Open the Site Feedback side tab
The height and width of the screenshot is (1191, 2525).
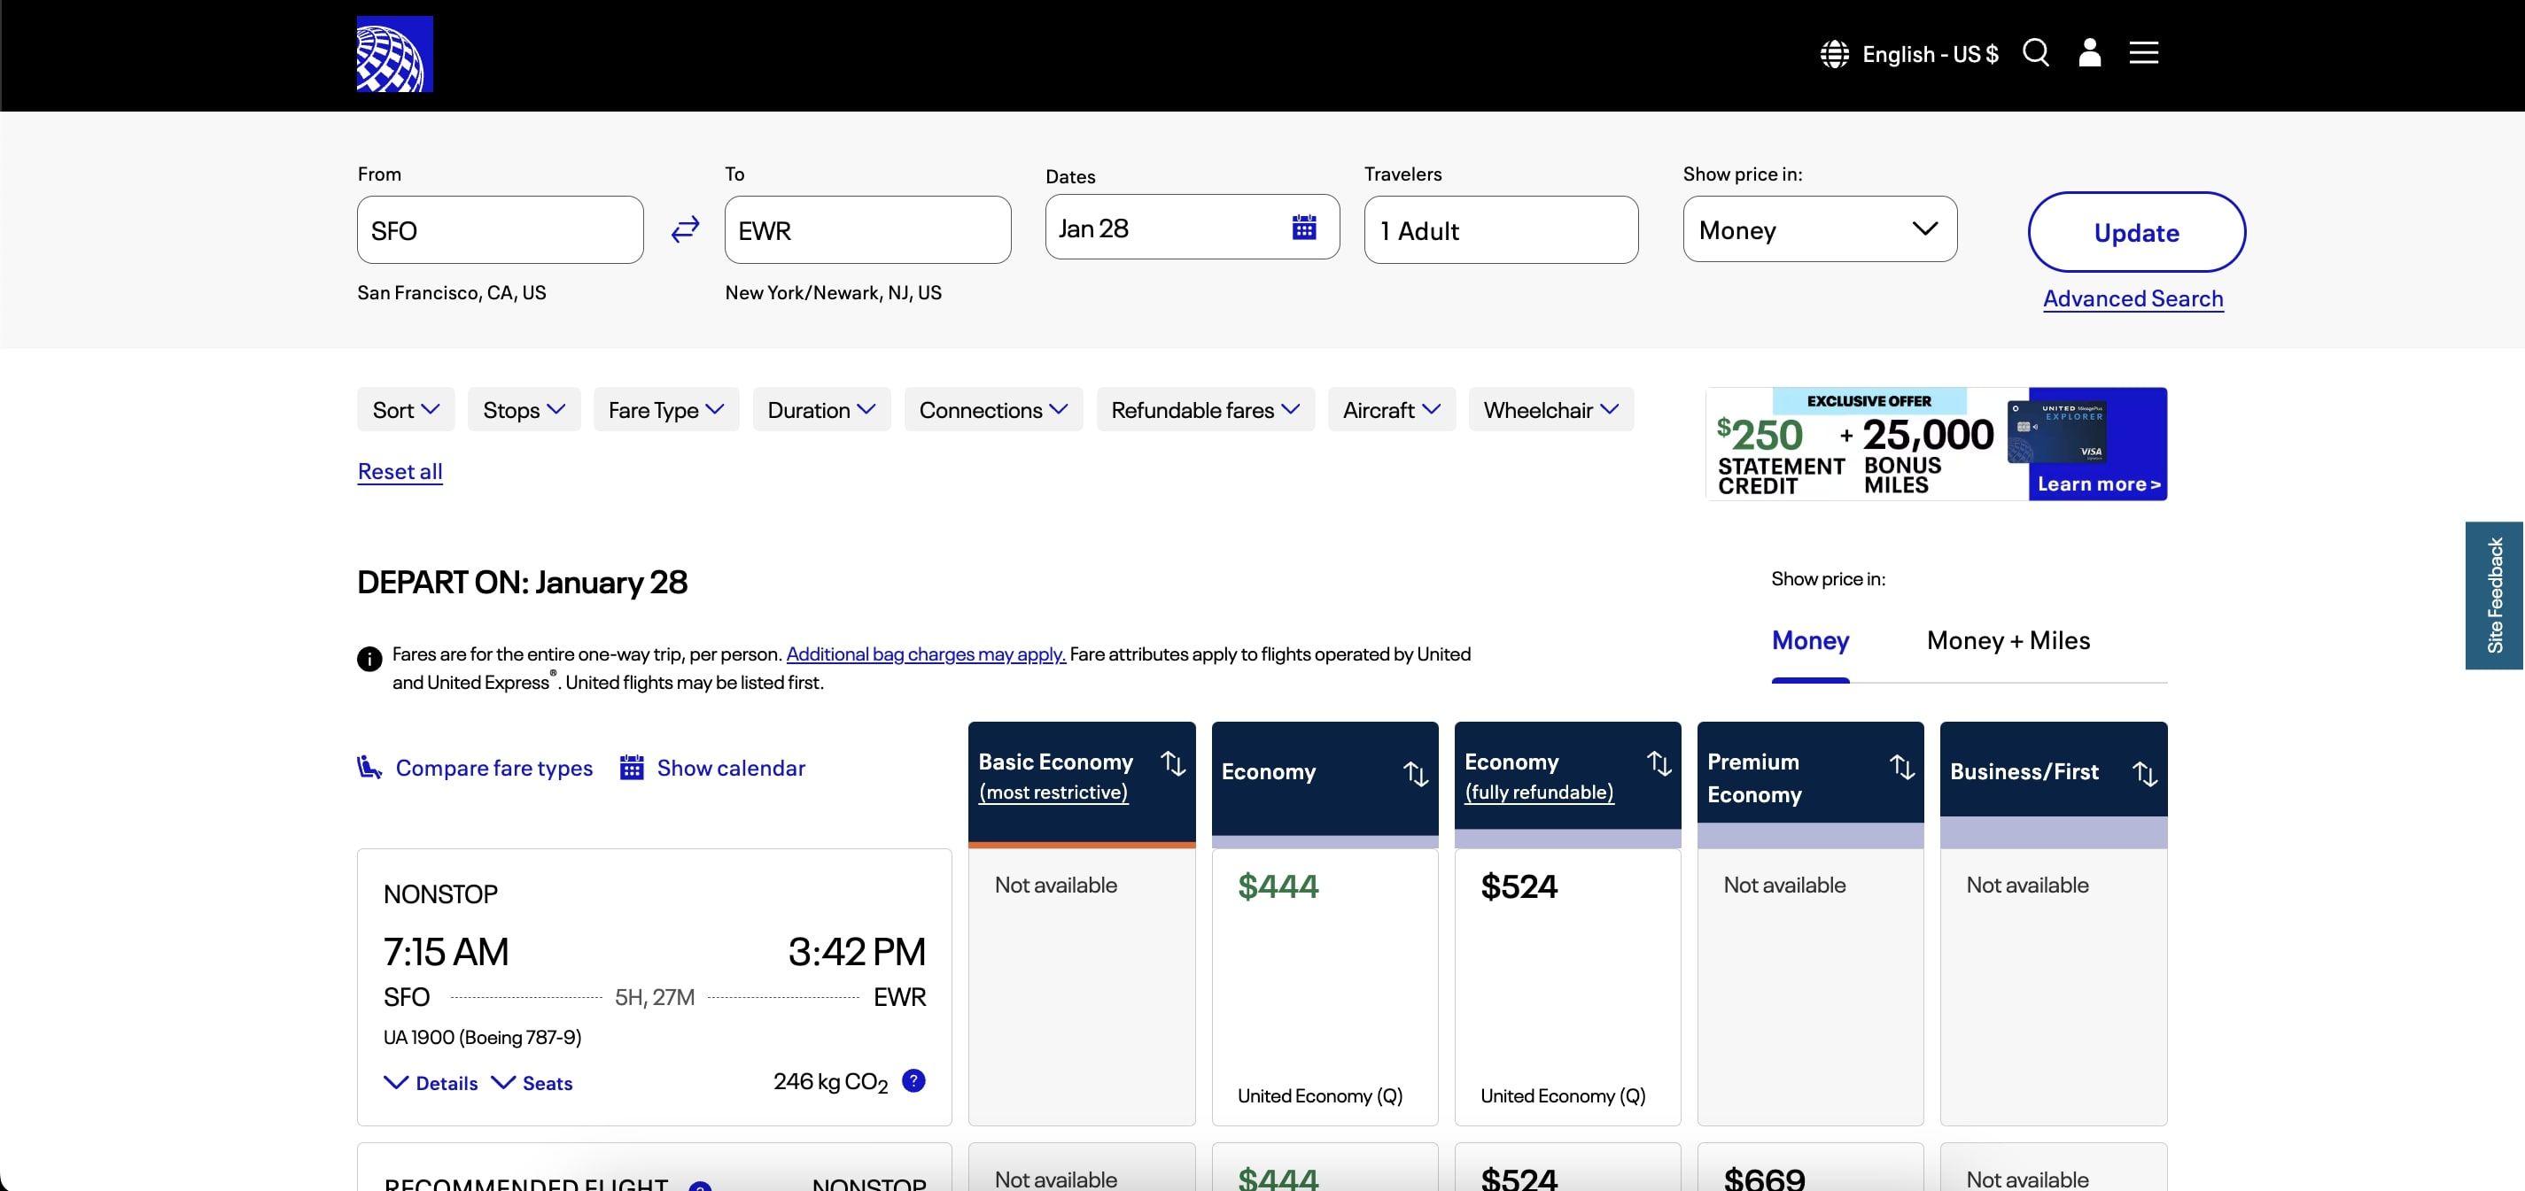2495,595
